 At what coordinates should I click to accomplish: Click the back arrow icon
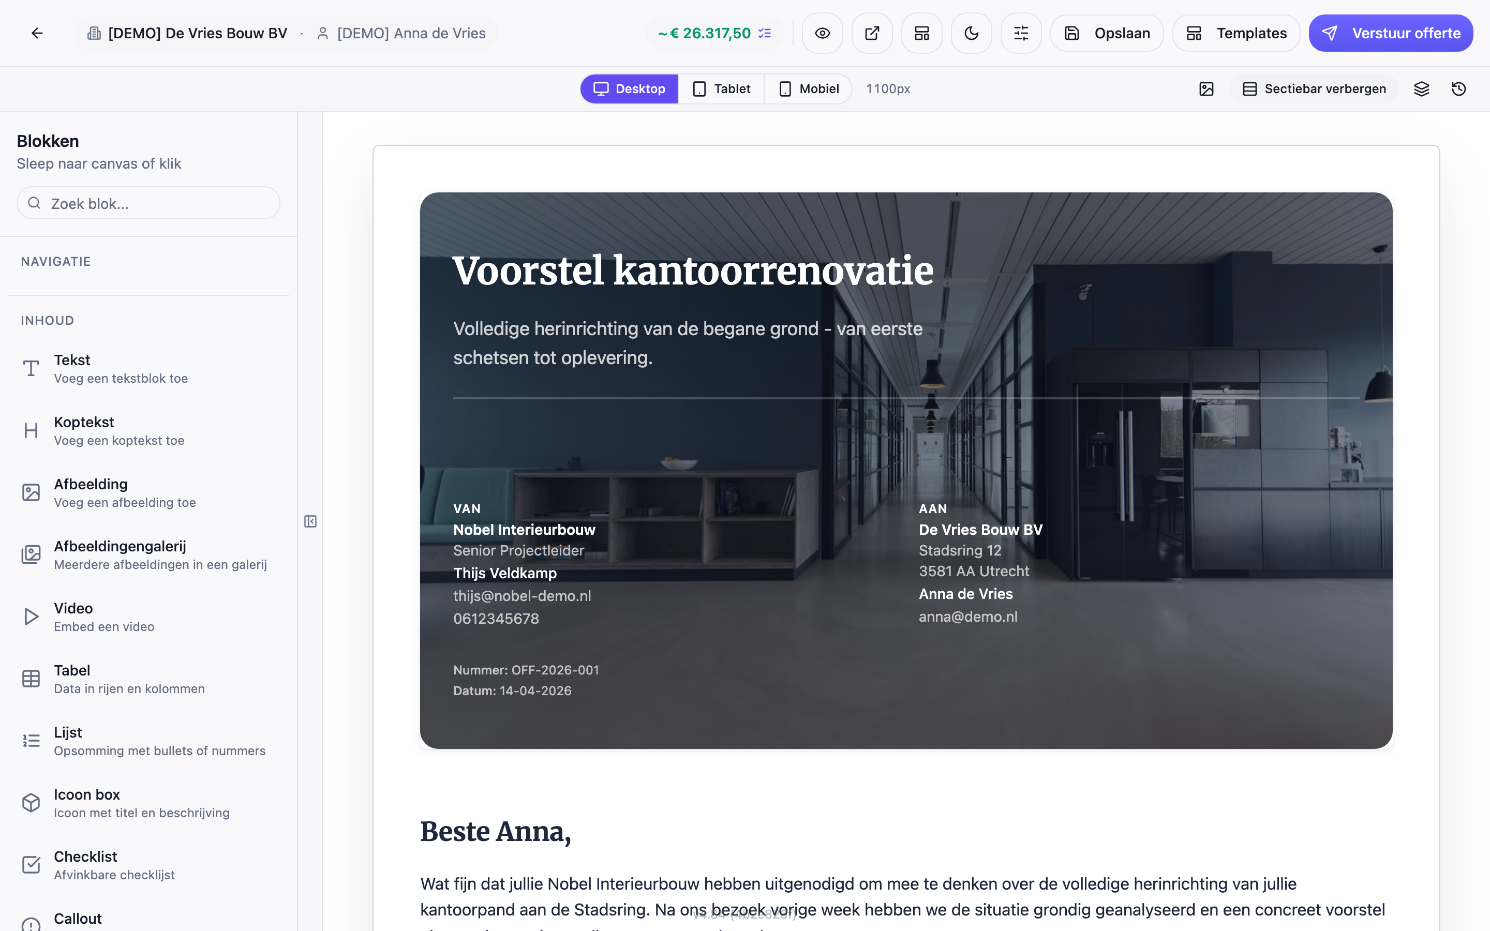tap(37, 33)
